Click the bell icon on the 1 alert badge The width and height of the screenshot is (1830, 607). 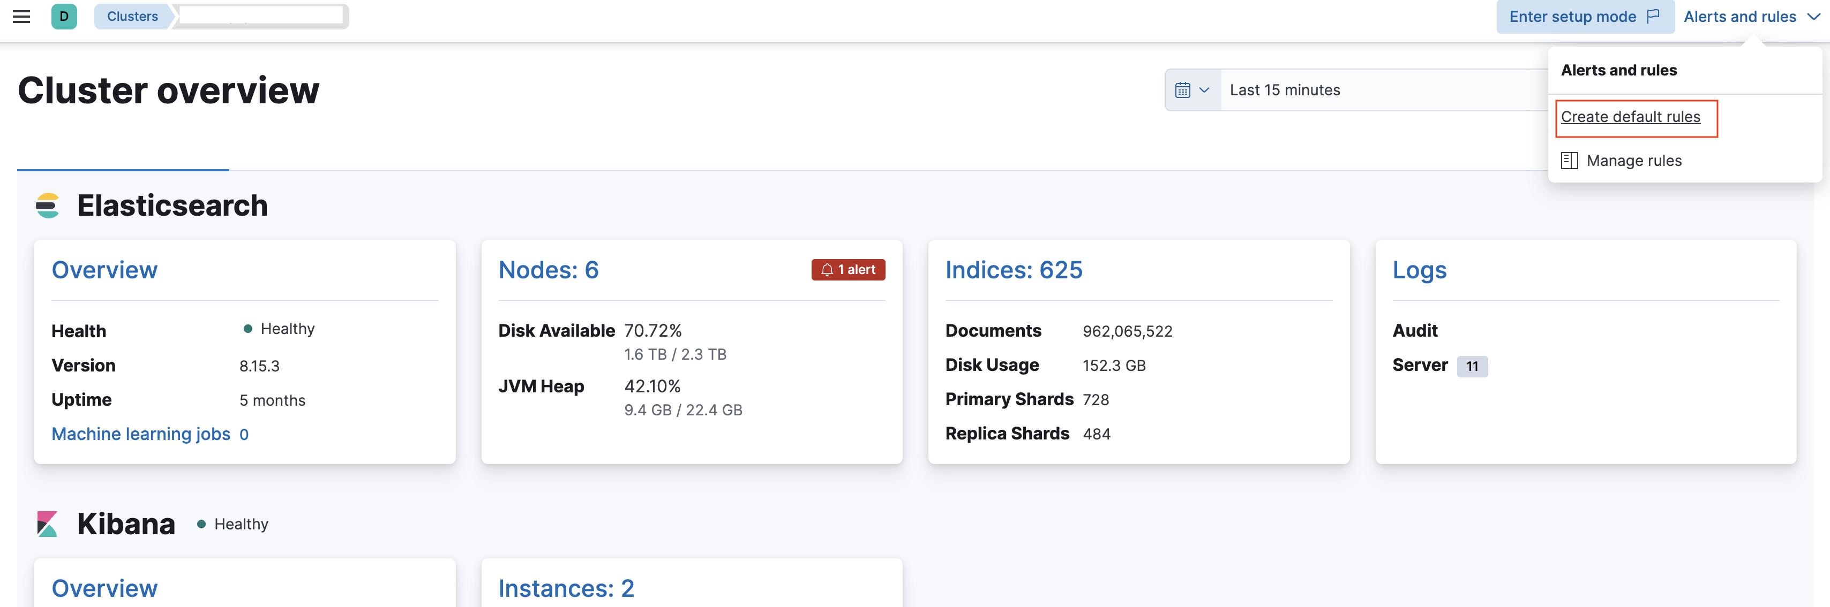pos(827,270)
